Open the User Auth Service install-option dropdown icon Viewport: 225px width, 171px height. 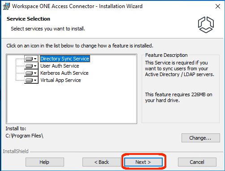[x=31, y=66]
